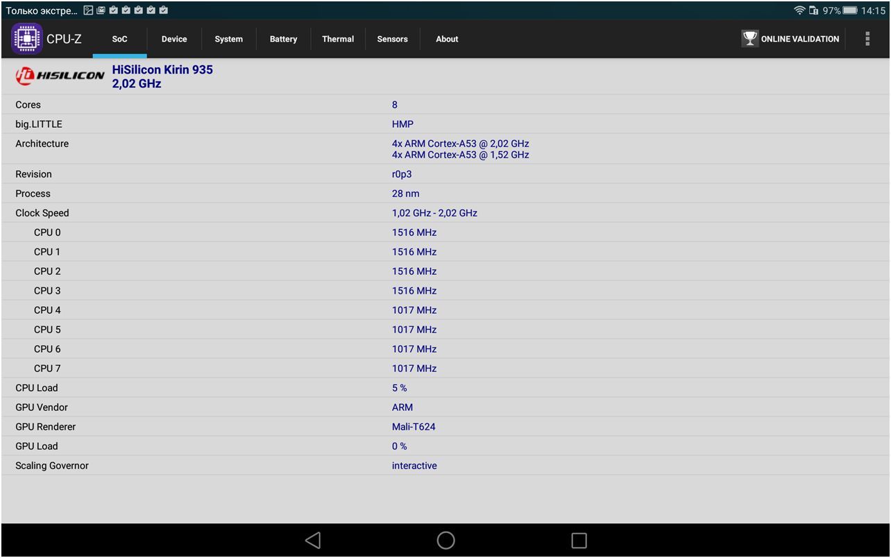Tap the CPU-Z app logo icon
Screen dimensions: 891x558
click(x=27, y=39)
